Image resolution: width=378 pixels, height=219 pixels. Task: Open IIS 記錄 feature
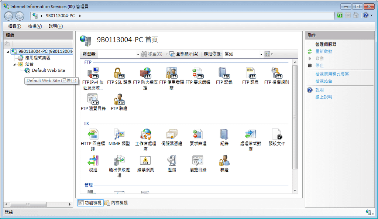tap(224, 137)
